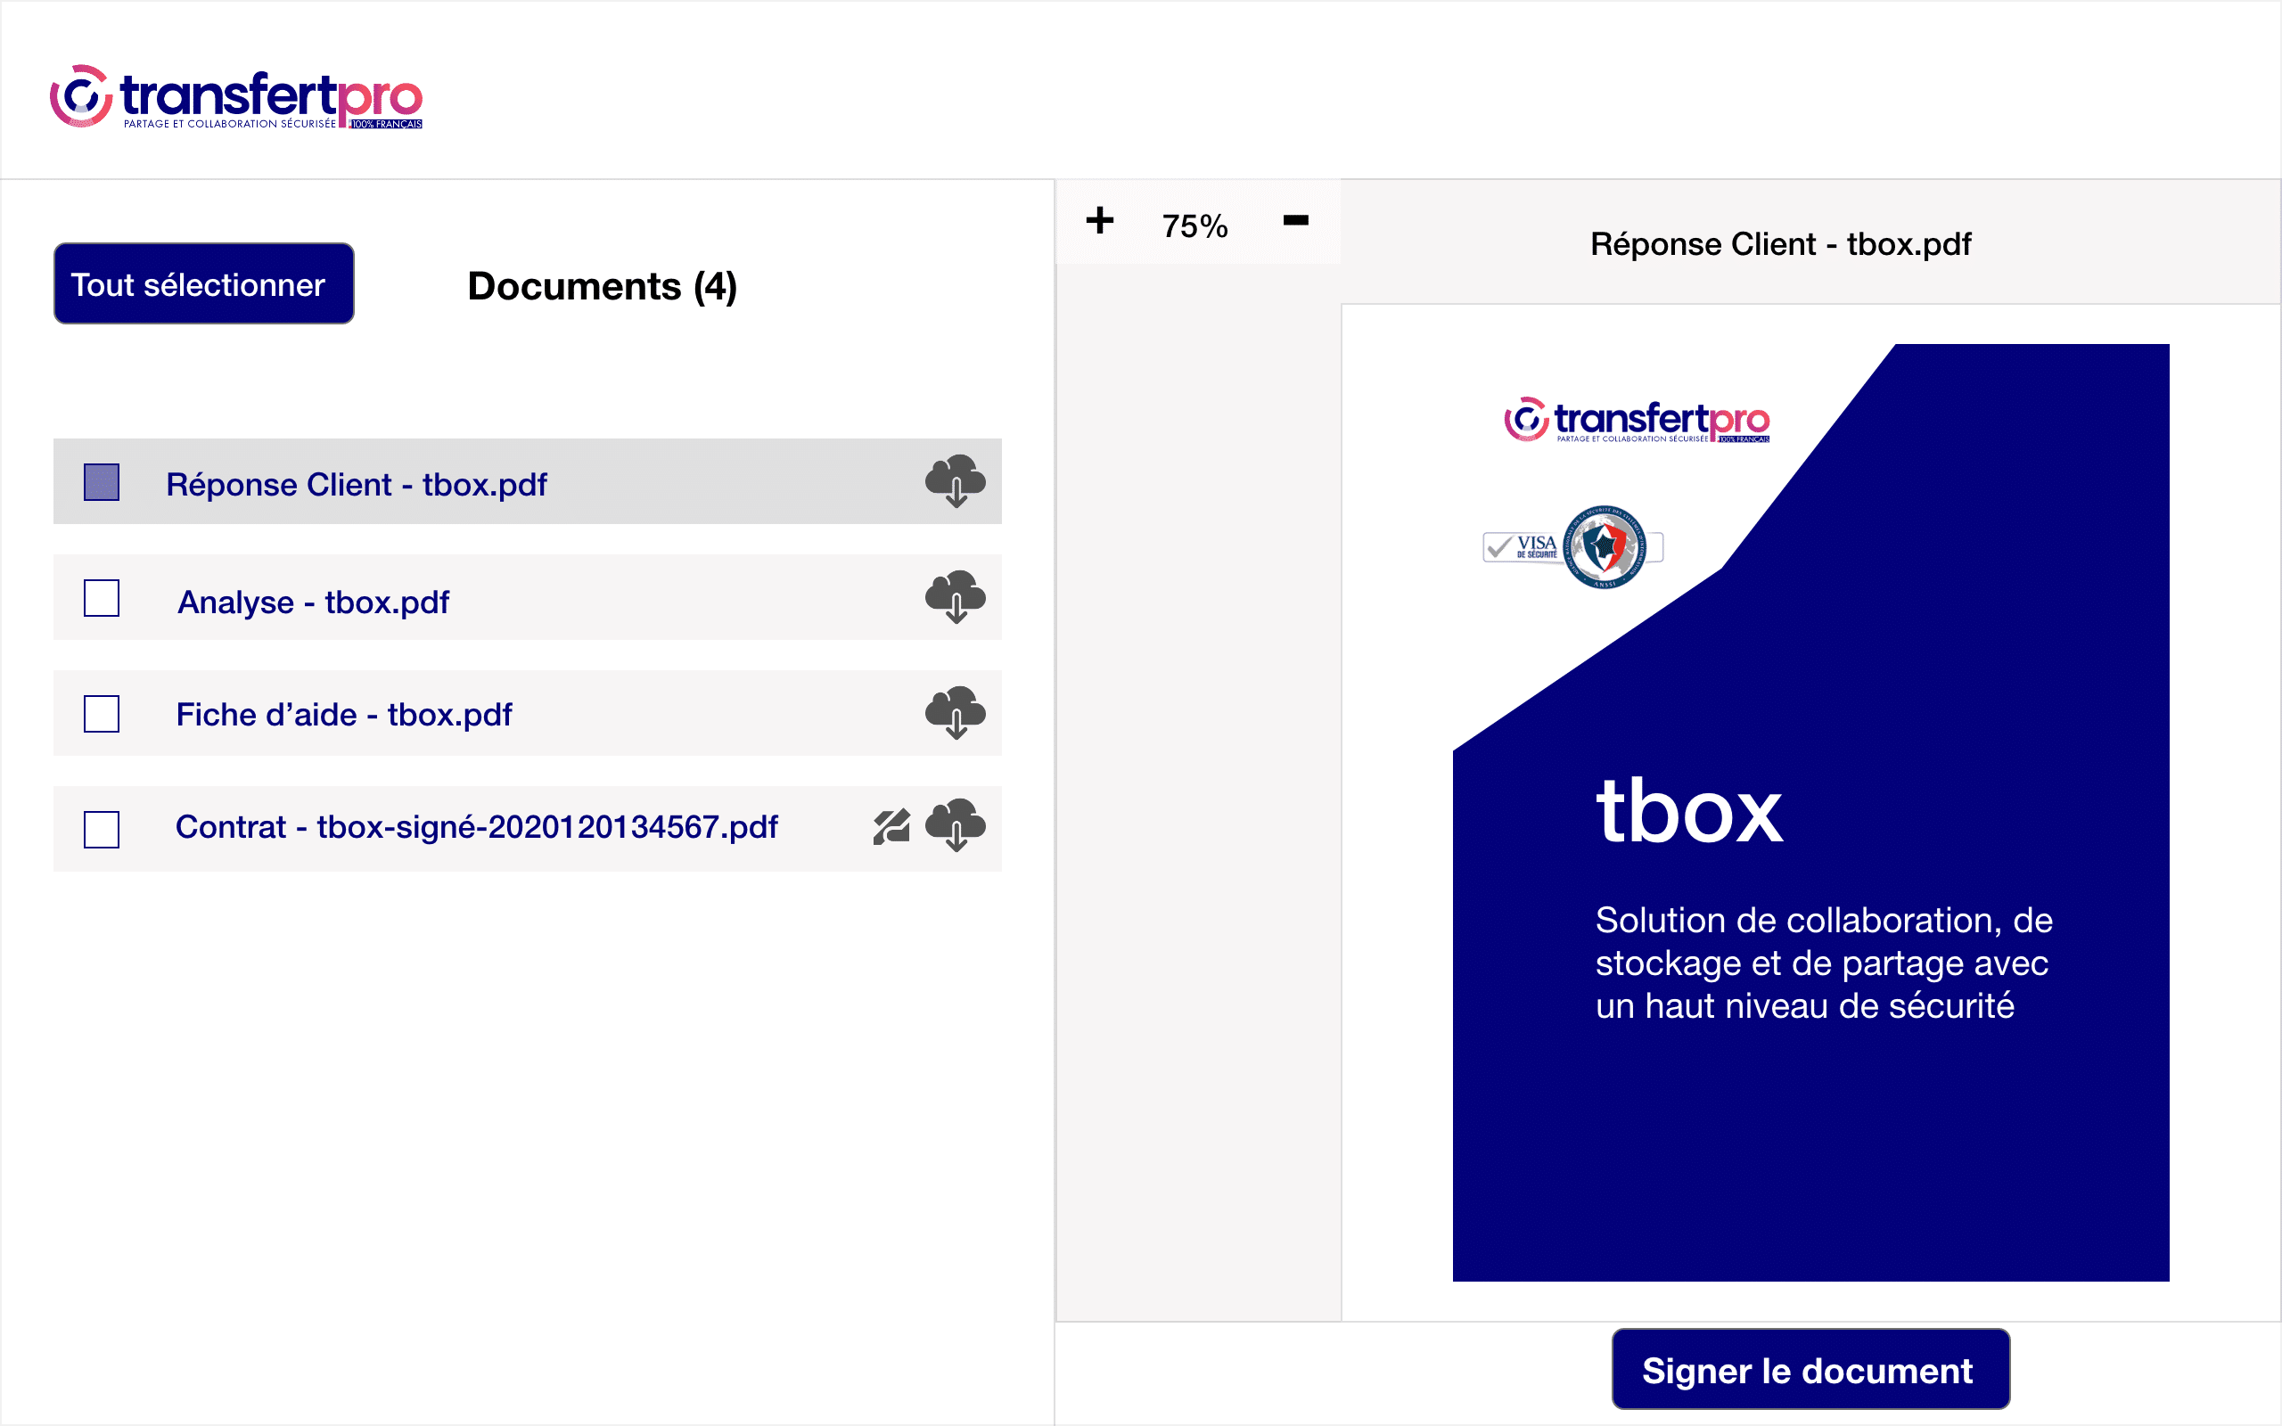Click the Tout sélectionner button

click(203, 284)
